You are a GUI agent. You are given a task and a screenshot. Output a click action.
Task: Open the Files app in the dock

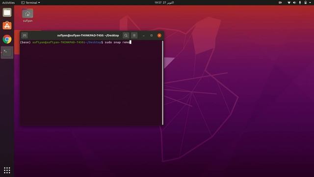pos(7,12)
